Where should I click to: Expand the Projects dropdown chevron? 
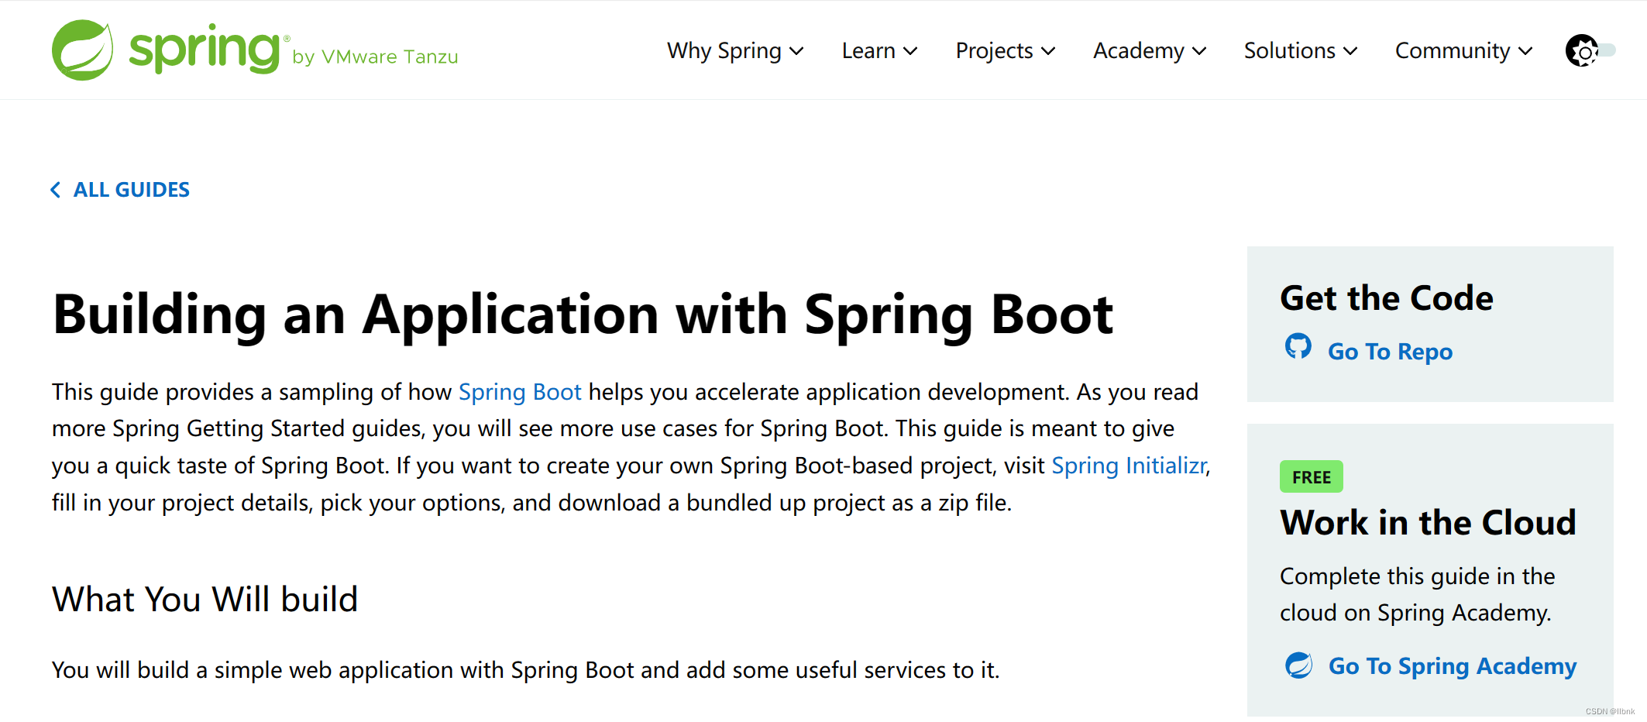click(1048, 51)
